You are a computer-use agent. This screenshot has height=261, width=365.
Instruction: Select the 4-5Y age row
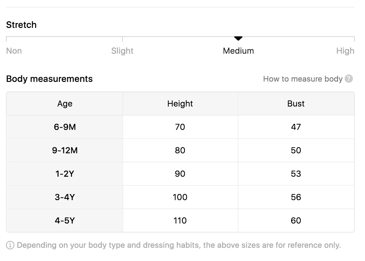click(x=180, y=220)
